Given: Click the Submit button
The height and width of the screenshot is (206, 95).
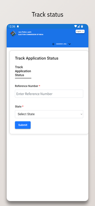Looking at the screenshot, I should tap(23, 125).
